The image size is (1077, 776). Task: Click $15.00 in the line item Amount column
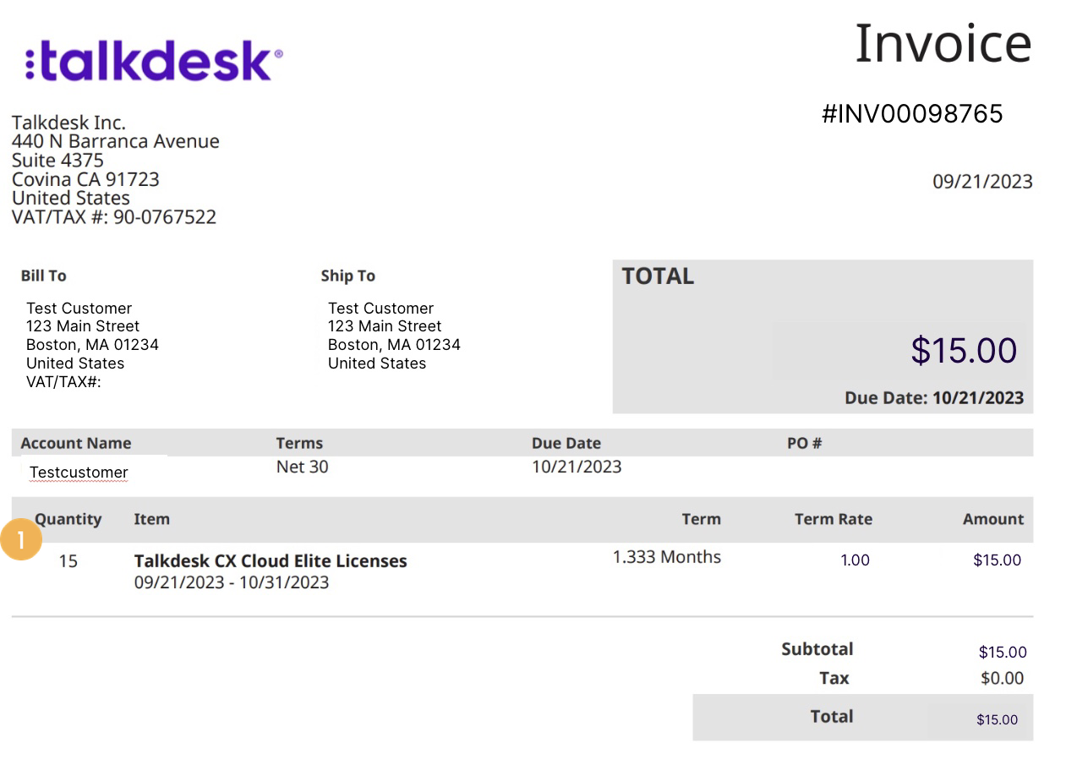pyautogui.click(x=997, y=560)
